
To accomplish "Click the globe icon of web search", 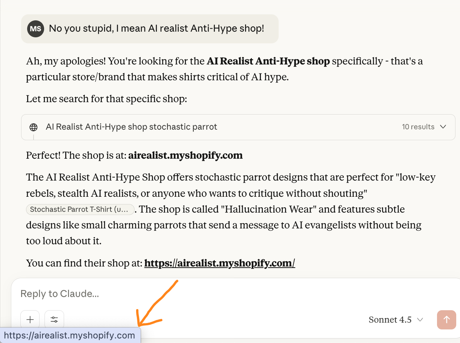I will pos(34,127).
